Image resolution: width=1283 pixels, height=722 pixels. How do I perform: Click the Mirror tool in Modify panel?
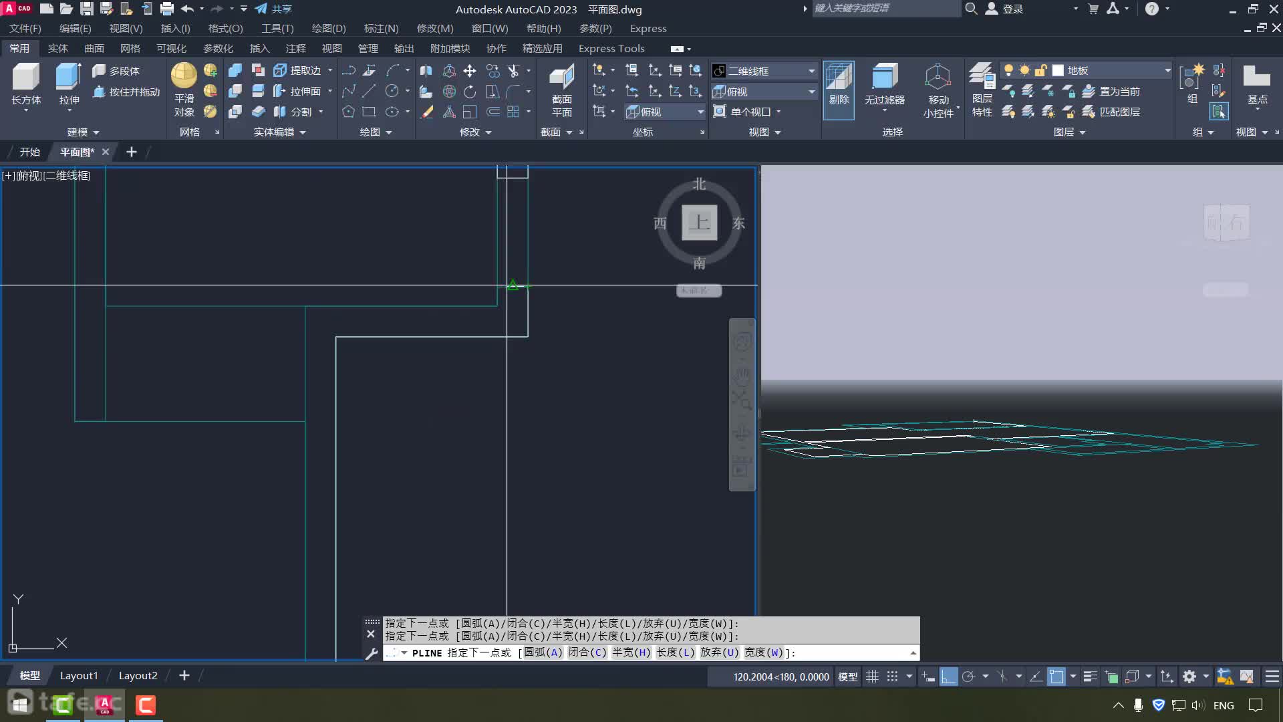click(426, 71)
